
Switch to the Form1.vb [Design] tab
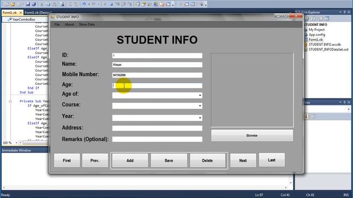coord(38,13)
